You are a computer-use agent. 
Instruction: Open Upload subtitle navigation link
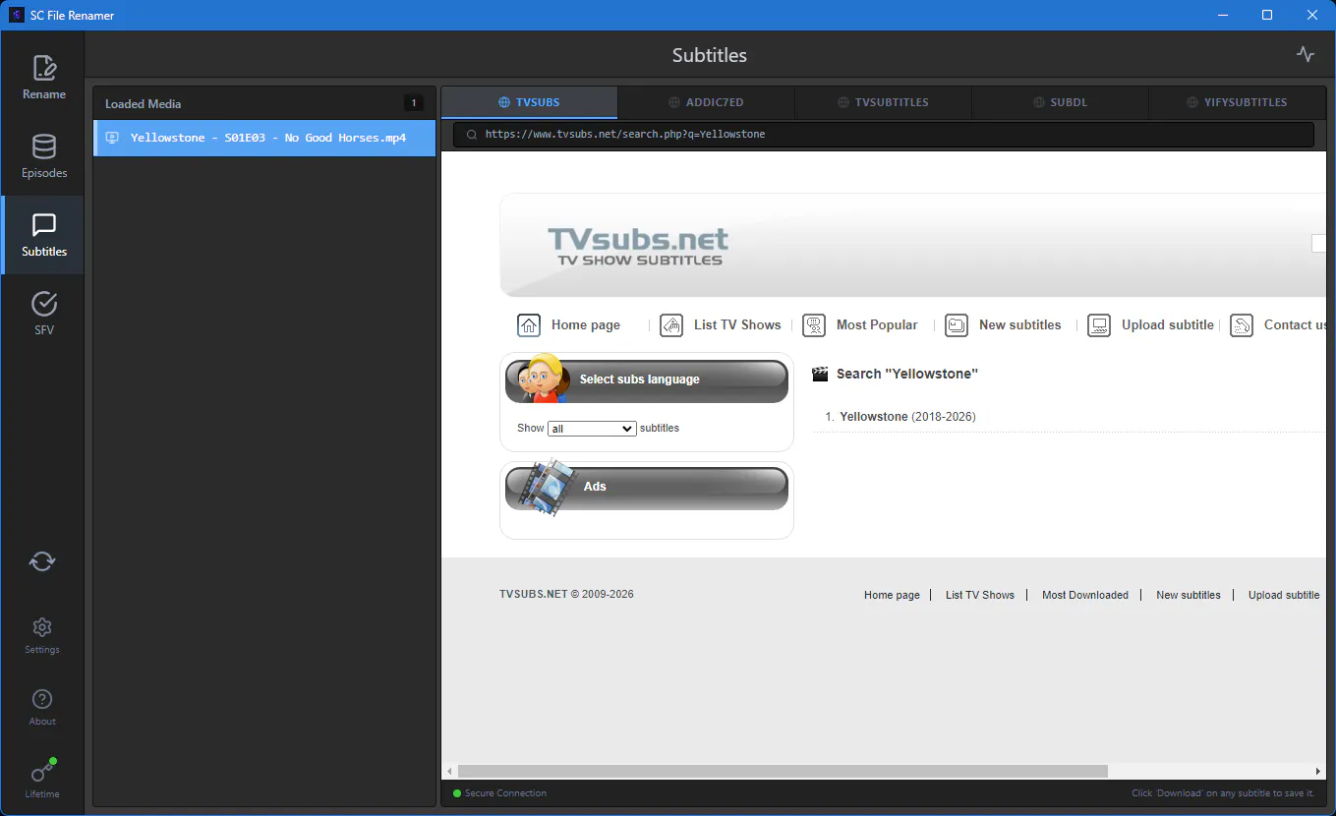coord(1168,325)
